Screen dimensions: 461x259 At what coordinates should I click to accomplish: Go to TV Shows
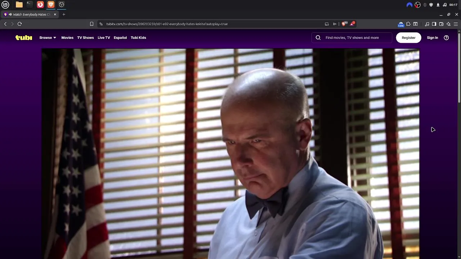(85, 37)
